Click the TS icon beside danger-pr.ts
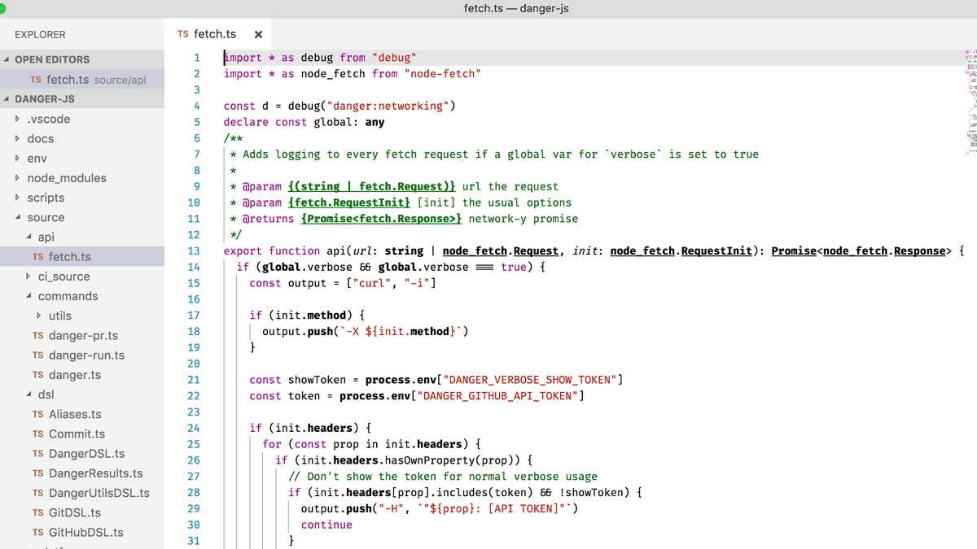The height and width of the screenshot is (549, 977). (37, 335)
